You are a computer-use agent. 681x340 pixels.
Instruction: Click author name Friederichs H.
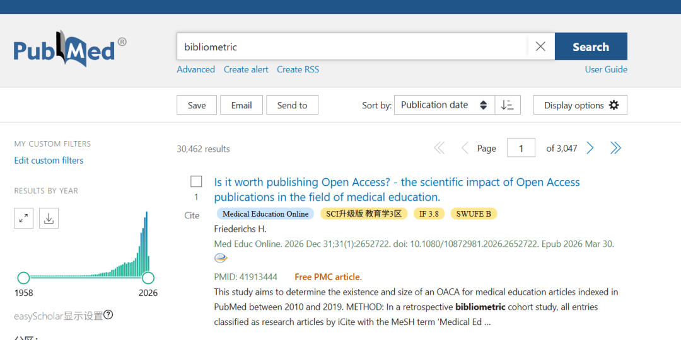click(x=240, y=229)
